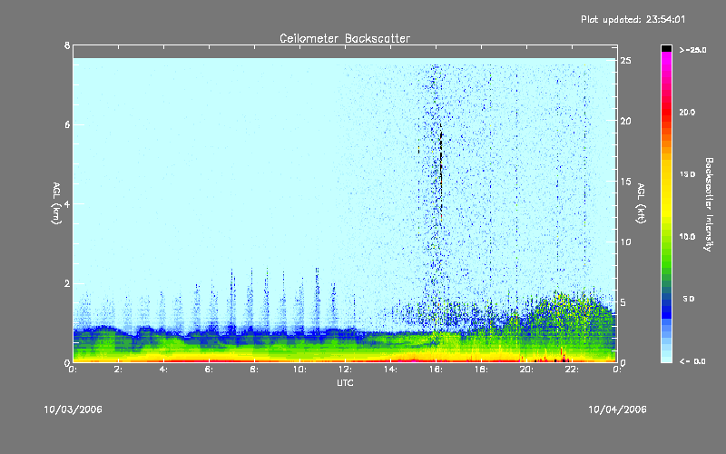This screenshot has height=454, width=726.
Task: Click the "20.0" colorbar tick label
Action: [687, 112]
